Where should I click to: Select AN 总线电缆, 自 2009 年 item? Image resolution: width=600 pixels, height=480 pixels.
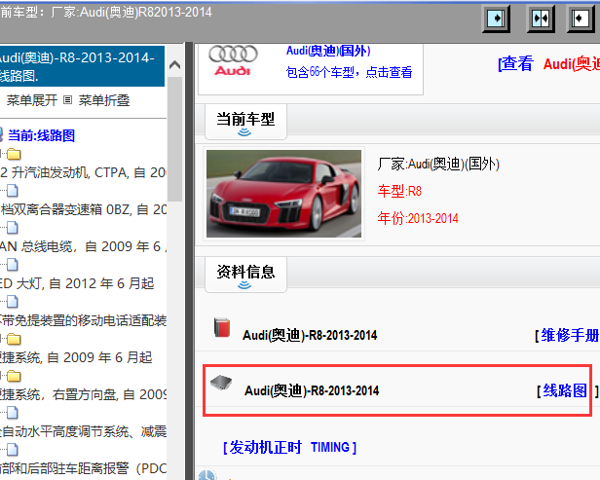[83, 246]
